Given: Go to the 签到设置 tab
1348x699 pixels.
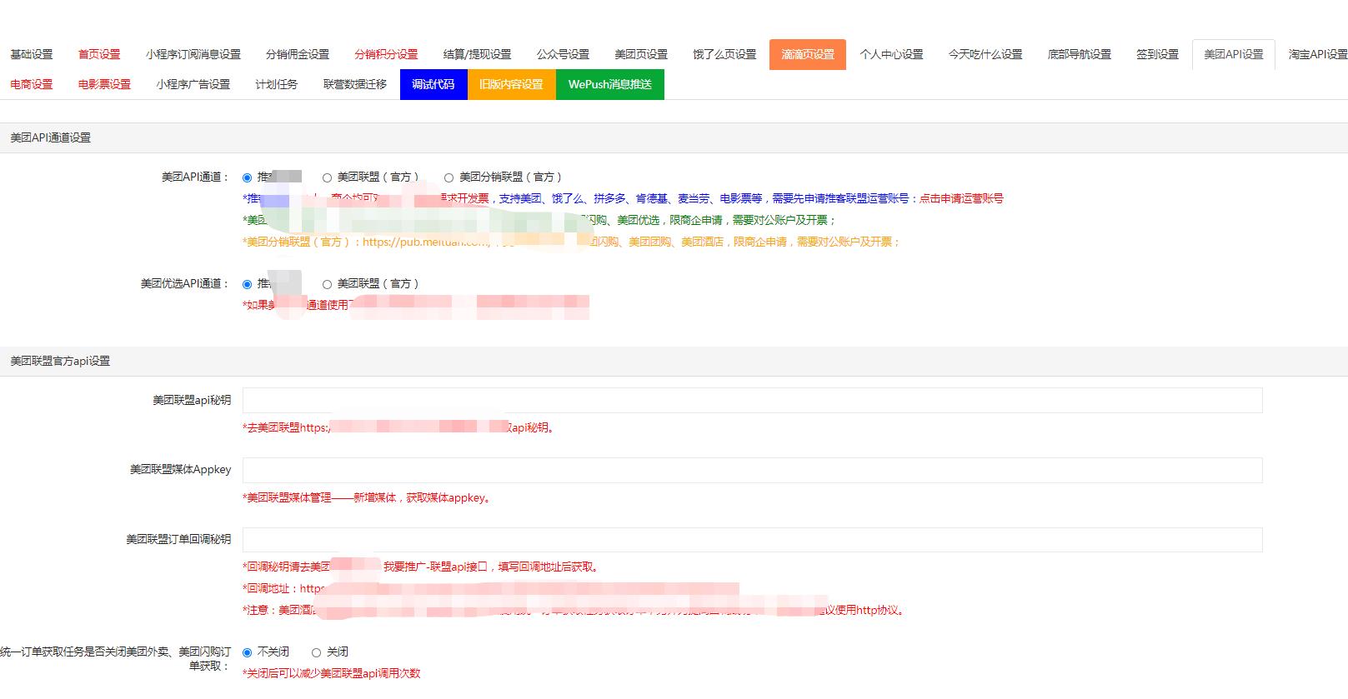Looking at the screenshot, I should coord(1158,54).
